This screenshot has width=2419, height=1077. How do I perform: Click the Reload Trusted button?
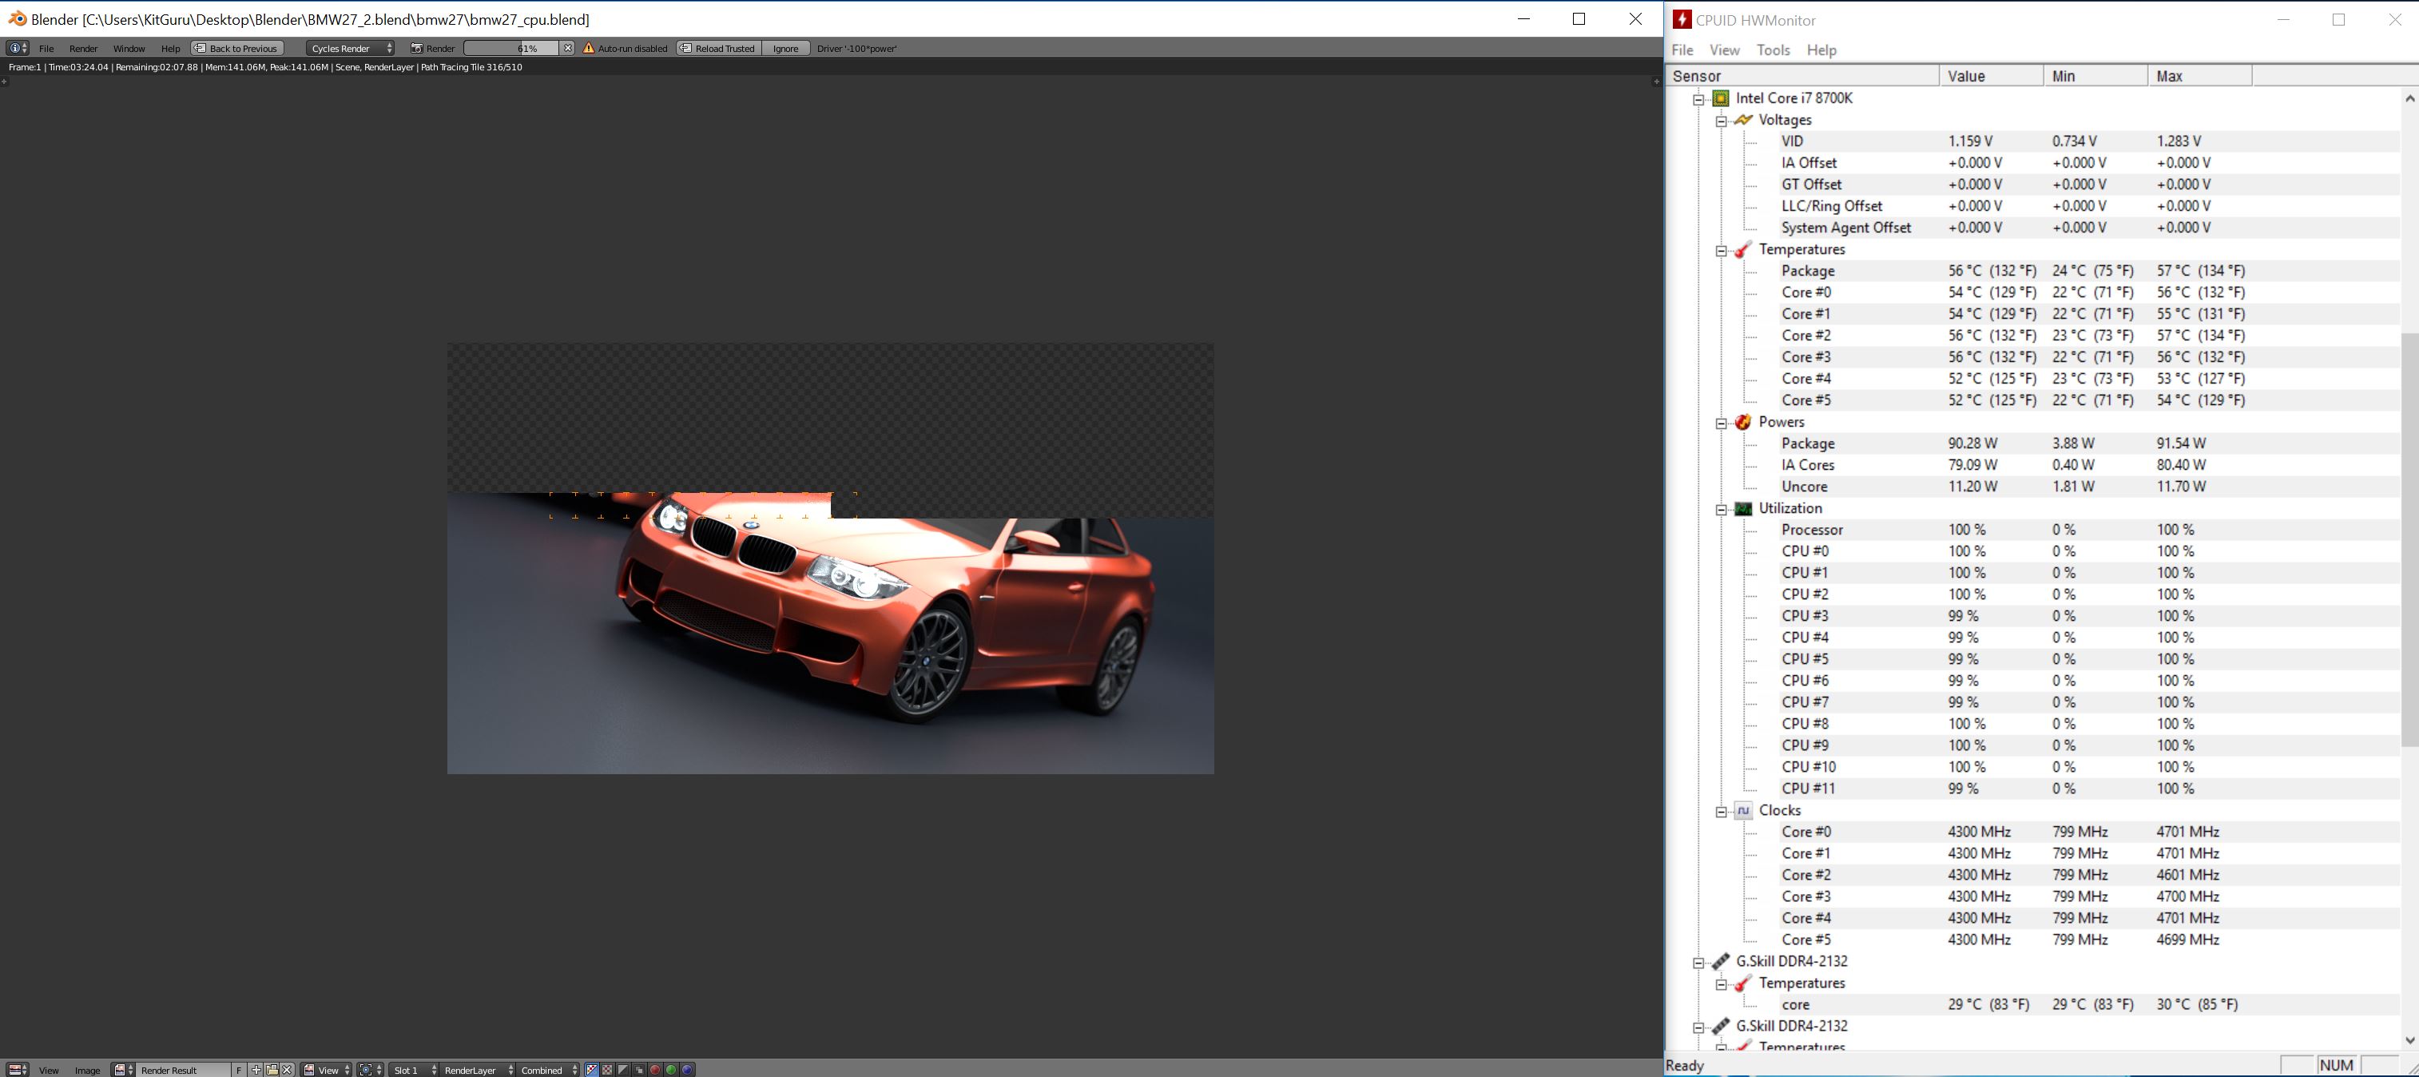pos(717,48)
